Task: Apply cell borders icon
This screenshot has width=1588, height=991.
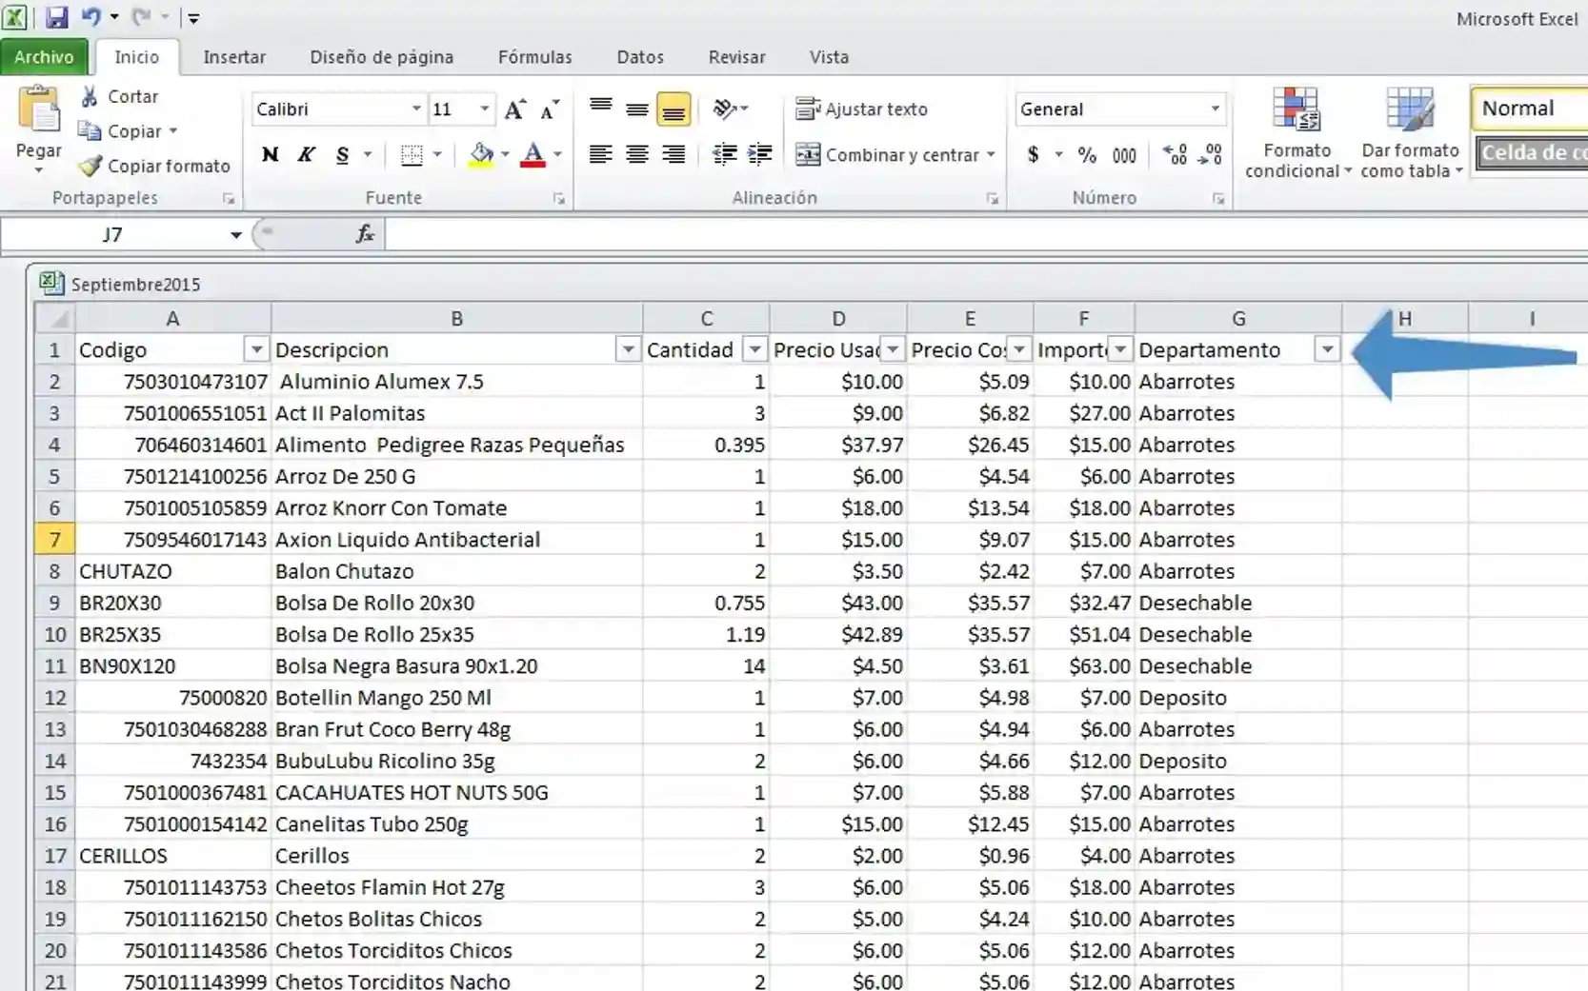Action: click(412, 154)
